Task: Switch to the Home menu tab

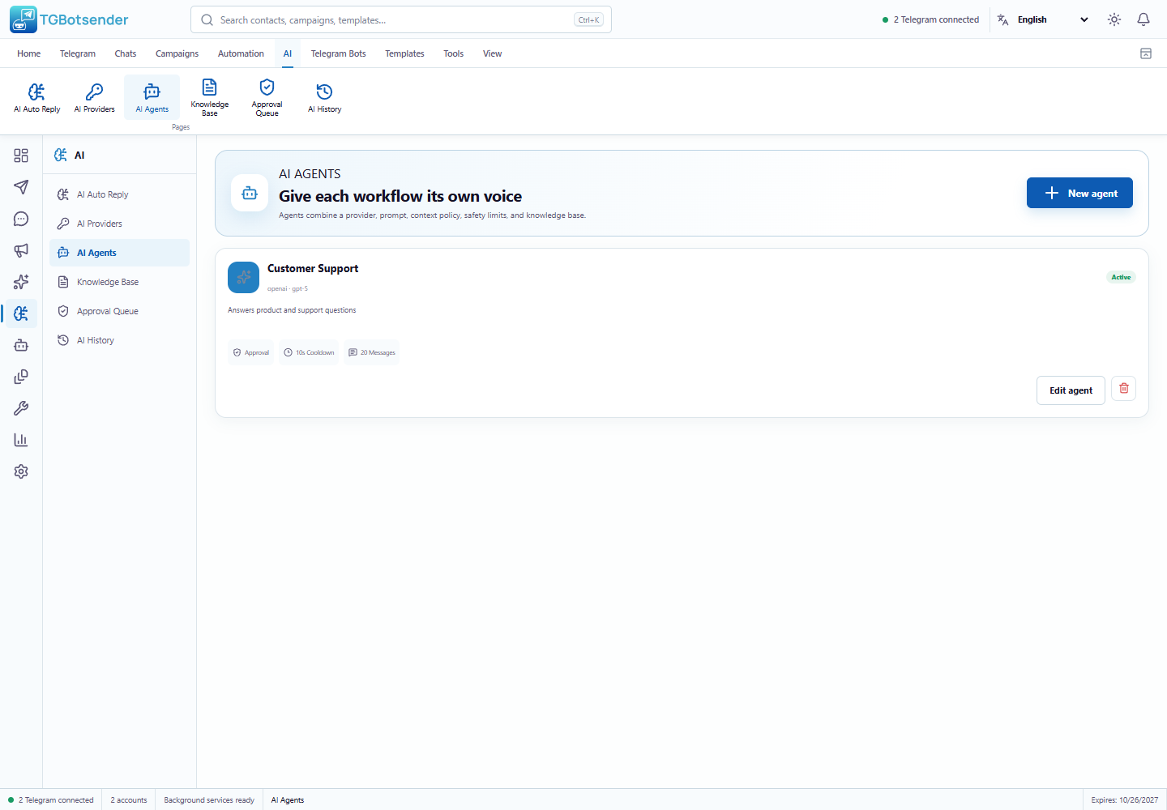Action: [29, 53]
